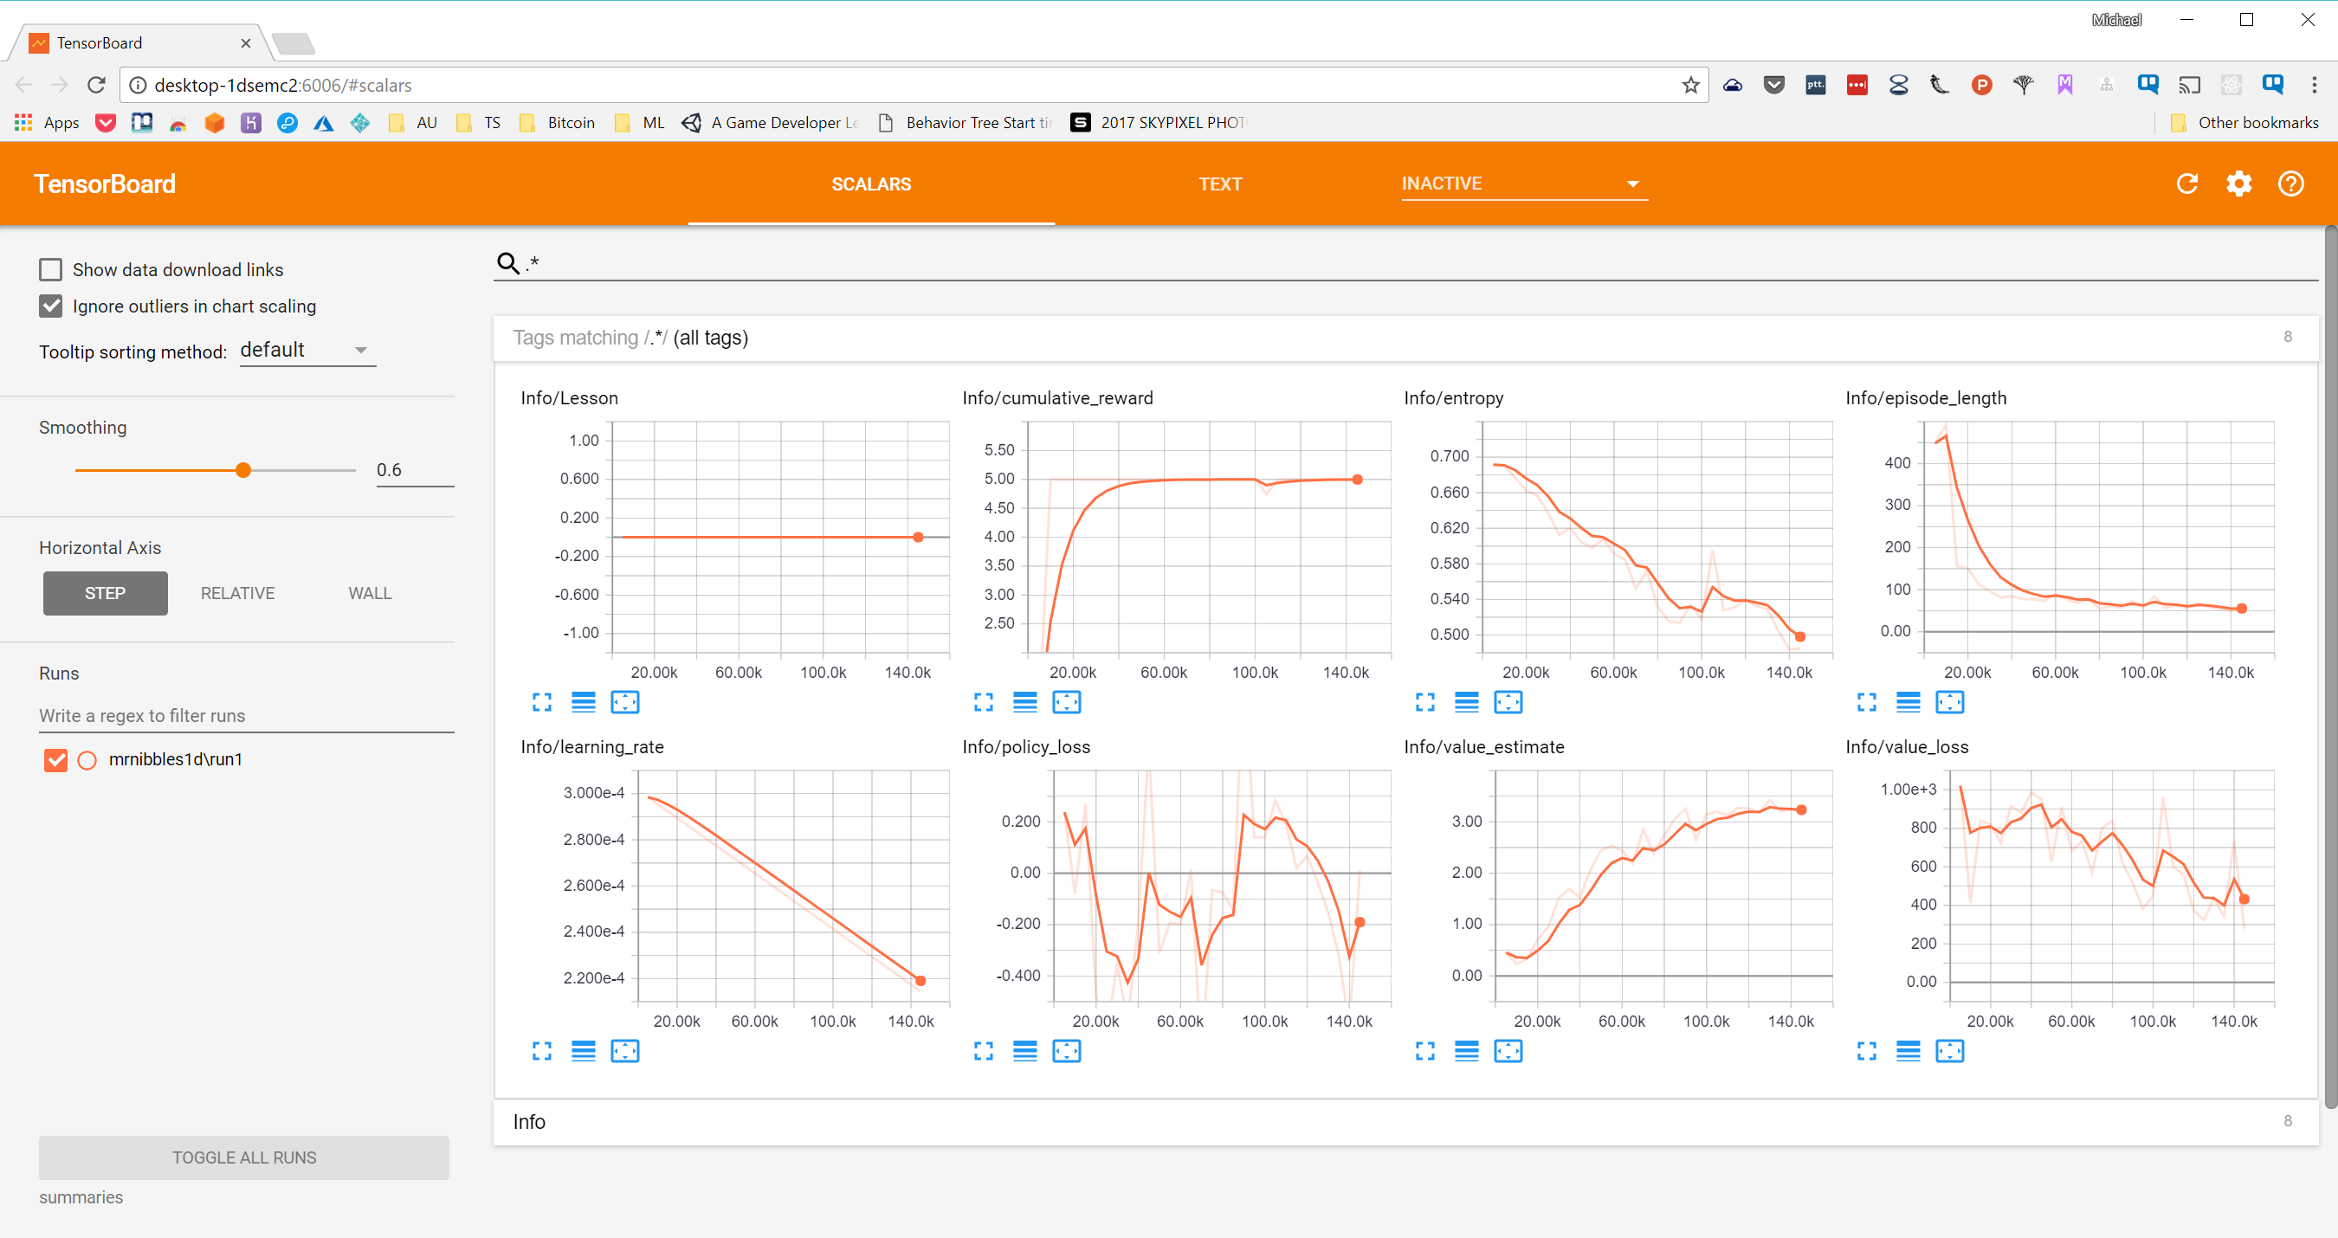Switch to the TEXT tab
Viewport: 2338px width, 1238px height.
pyautogui.click(x=1219, y=184)
